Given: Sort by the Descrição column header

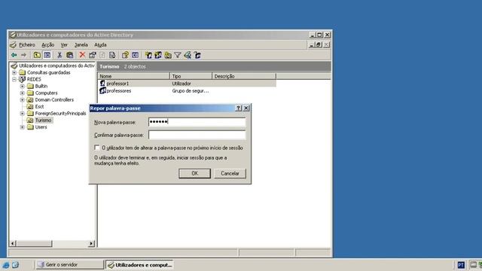Looking at the screenshot, I should click(x=244, y=76).
